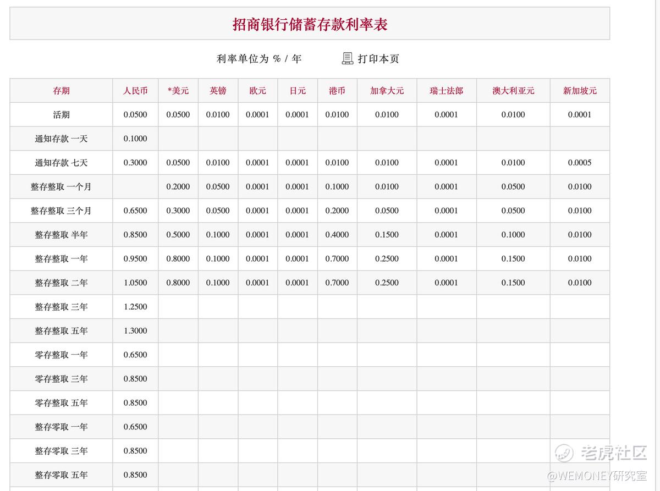The image size is (660, 491).
Task: Select the 整存整取 三年 row label
Action: click(x=61, y=307)
